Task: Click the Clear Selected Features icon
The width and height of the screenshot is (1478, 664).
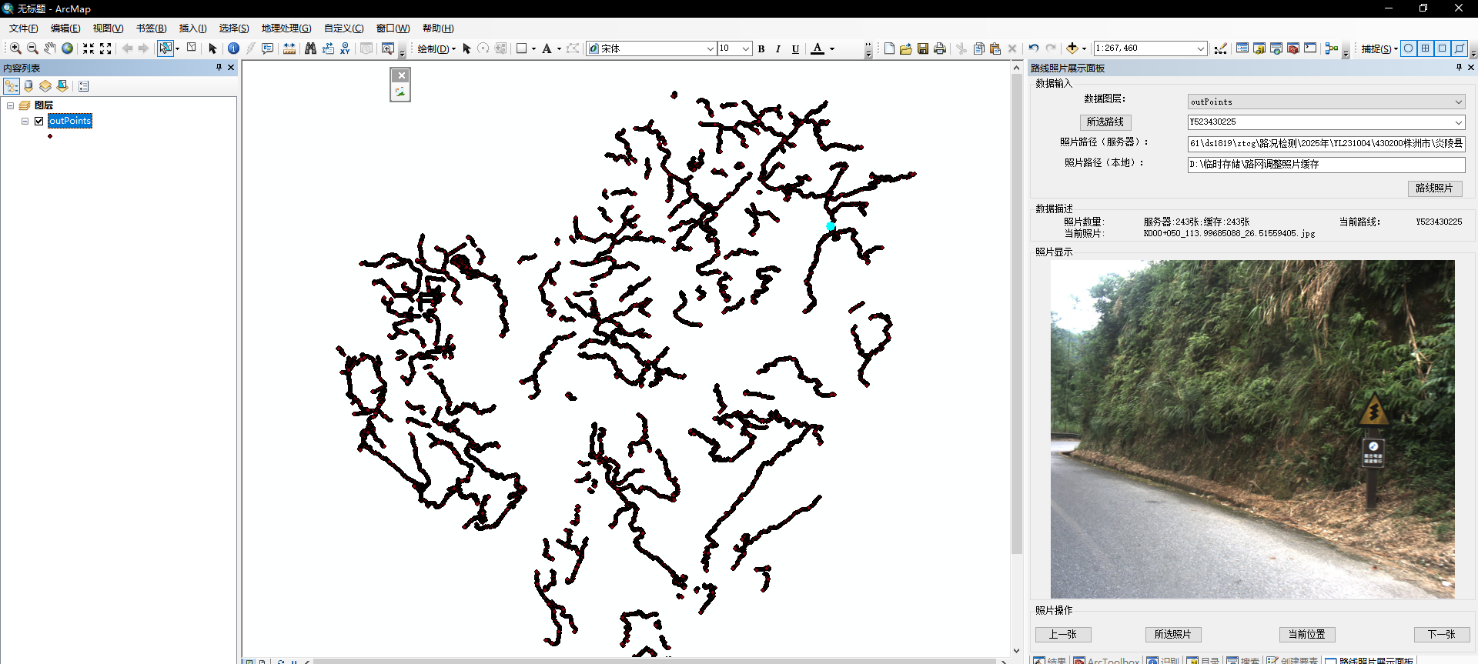Action: pos(192,48)
